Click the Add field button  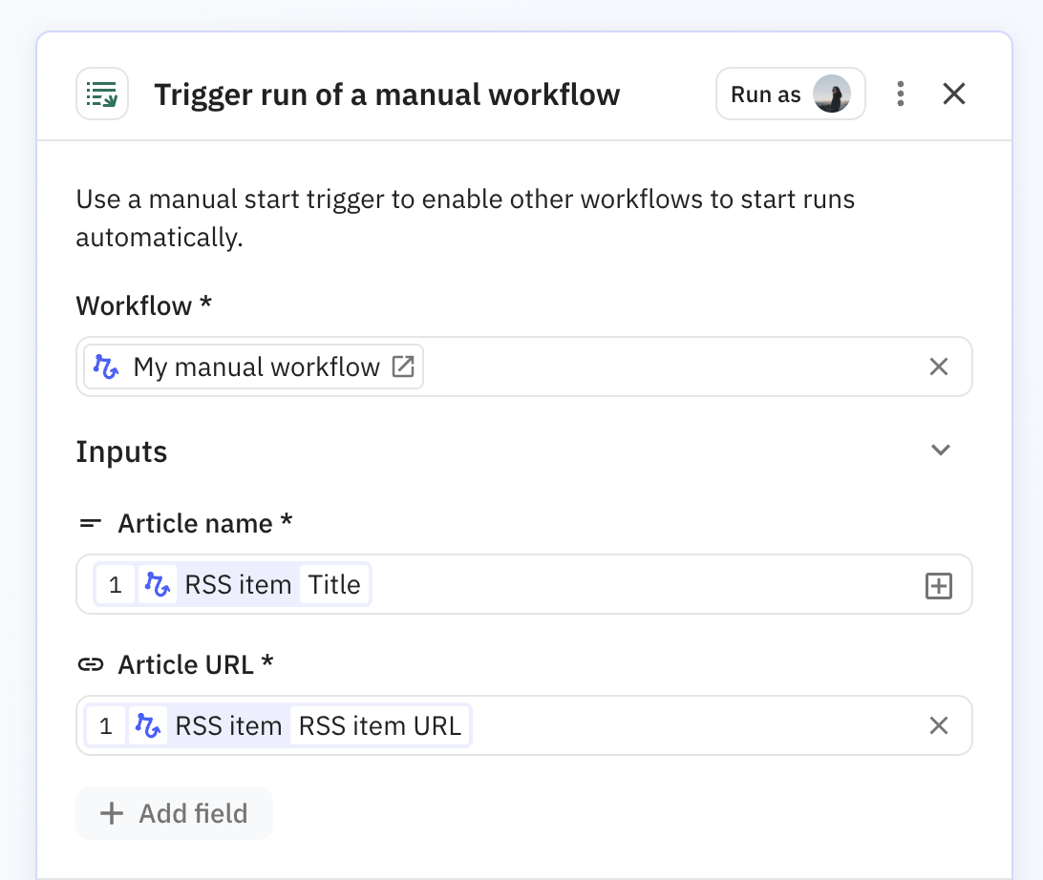click(175, 813)
